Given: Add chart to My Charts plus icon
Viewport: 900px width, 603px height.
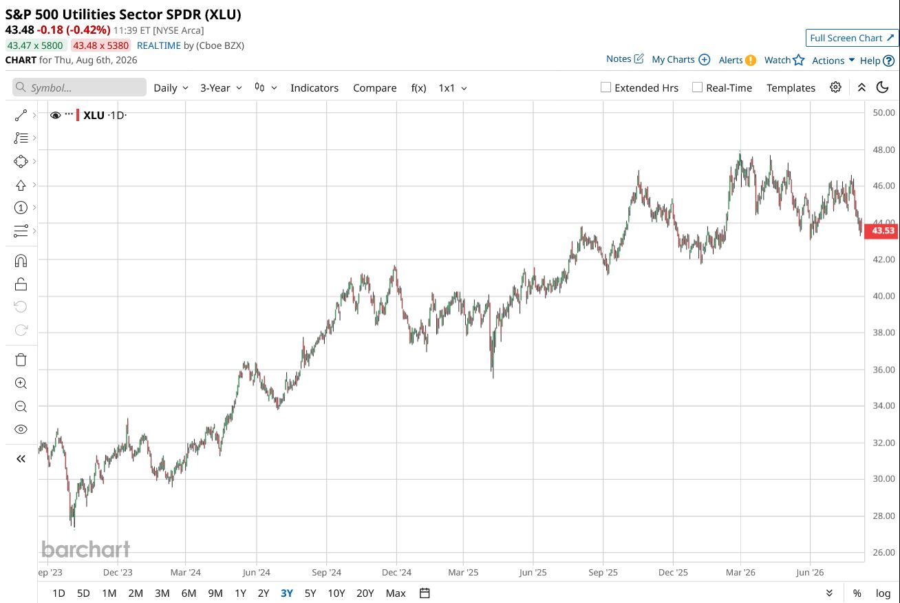Looking at the screenshot, I should [x=704, y=59].
